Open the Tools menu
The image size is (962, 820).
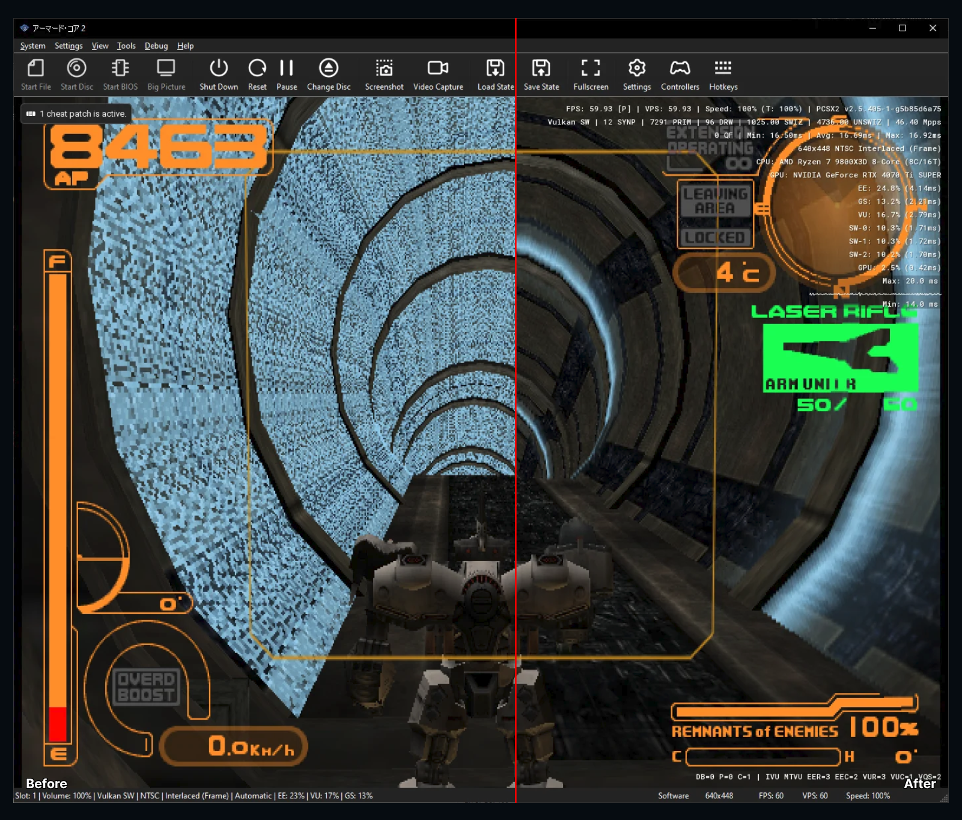[126, 46]
